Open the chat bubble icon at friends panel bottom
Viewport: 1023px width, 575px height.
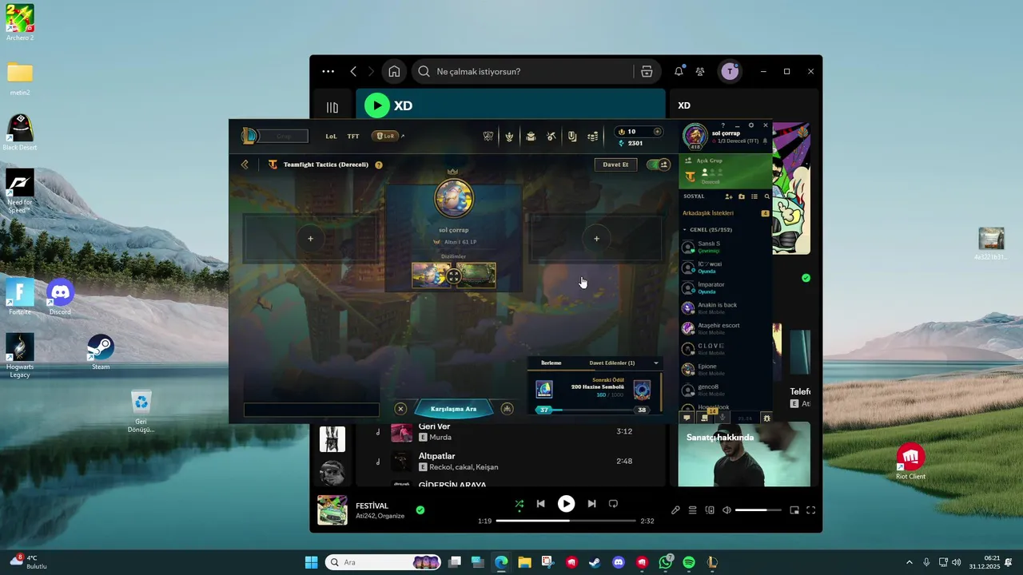687,418
